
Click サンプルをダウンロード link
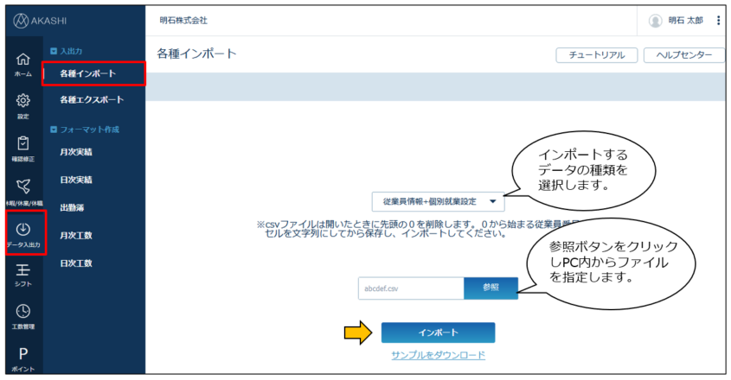pyautogui.click(x=439, y=355)
